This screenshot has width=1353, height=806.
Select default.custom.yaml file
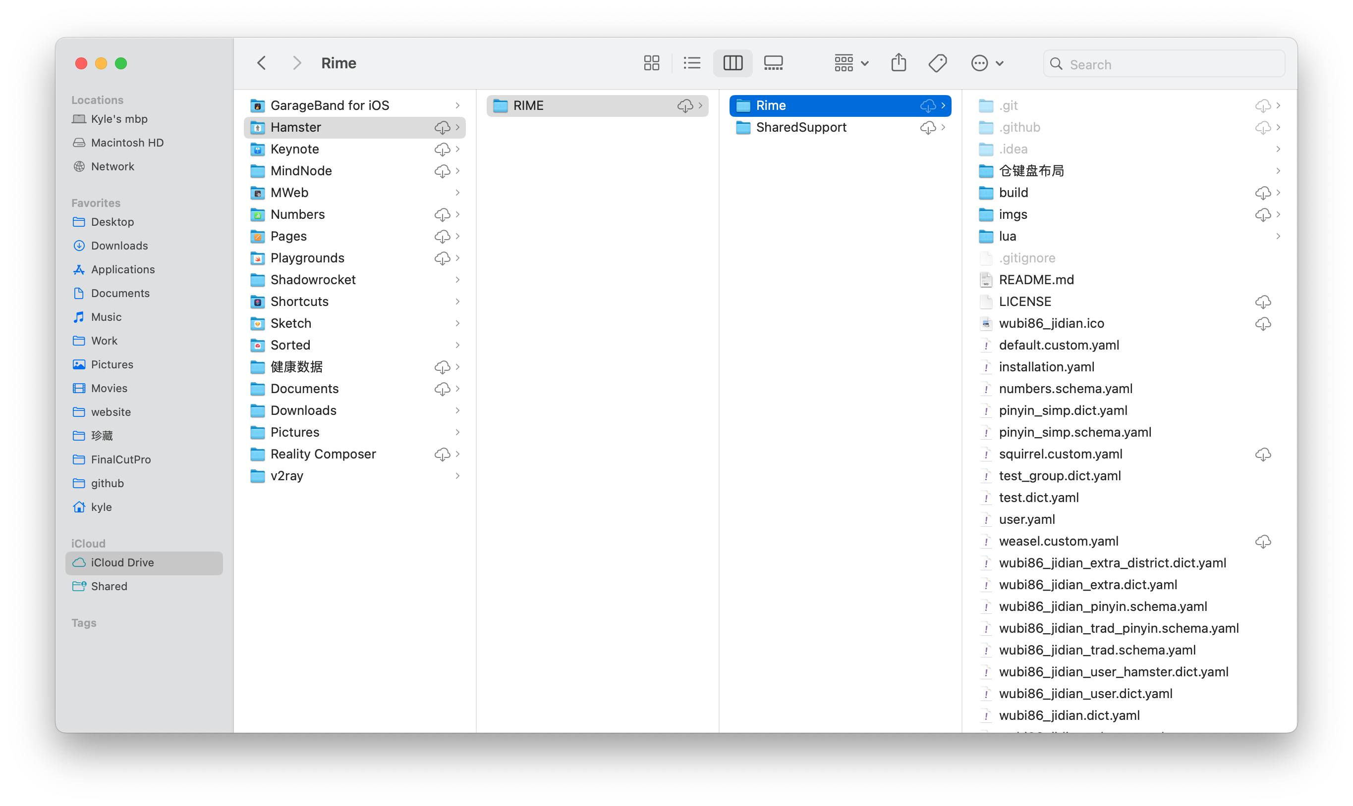click(1129, 346)
